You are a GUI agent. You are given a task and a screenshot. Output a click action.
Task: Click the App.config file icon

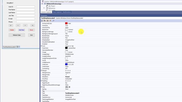[47, 10]
